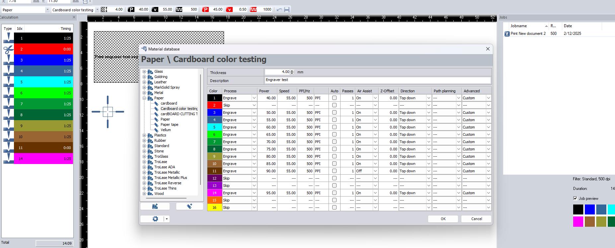Toggle Auto checkbox for color 1 row
Screen dimensions: 615x248
334,98
